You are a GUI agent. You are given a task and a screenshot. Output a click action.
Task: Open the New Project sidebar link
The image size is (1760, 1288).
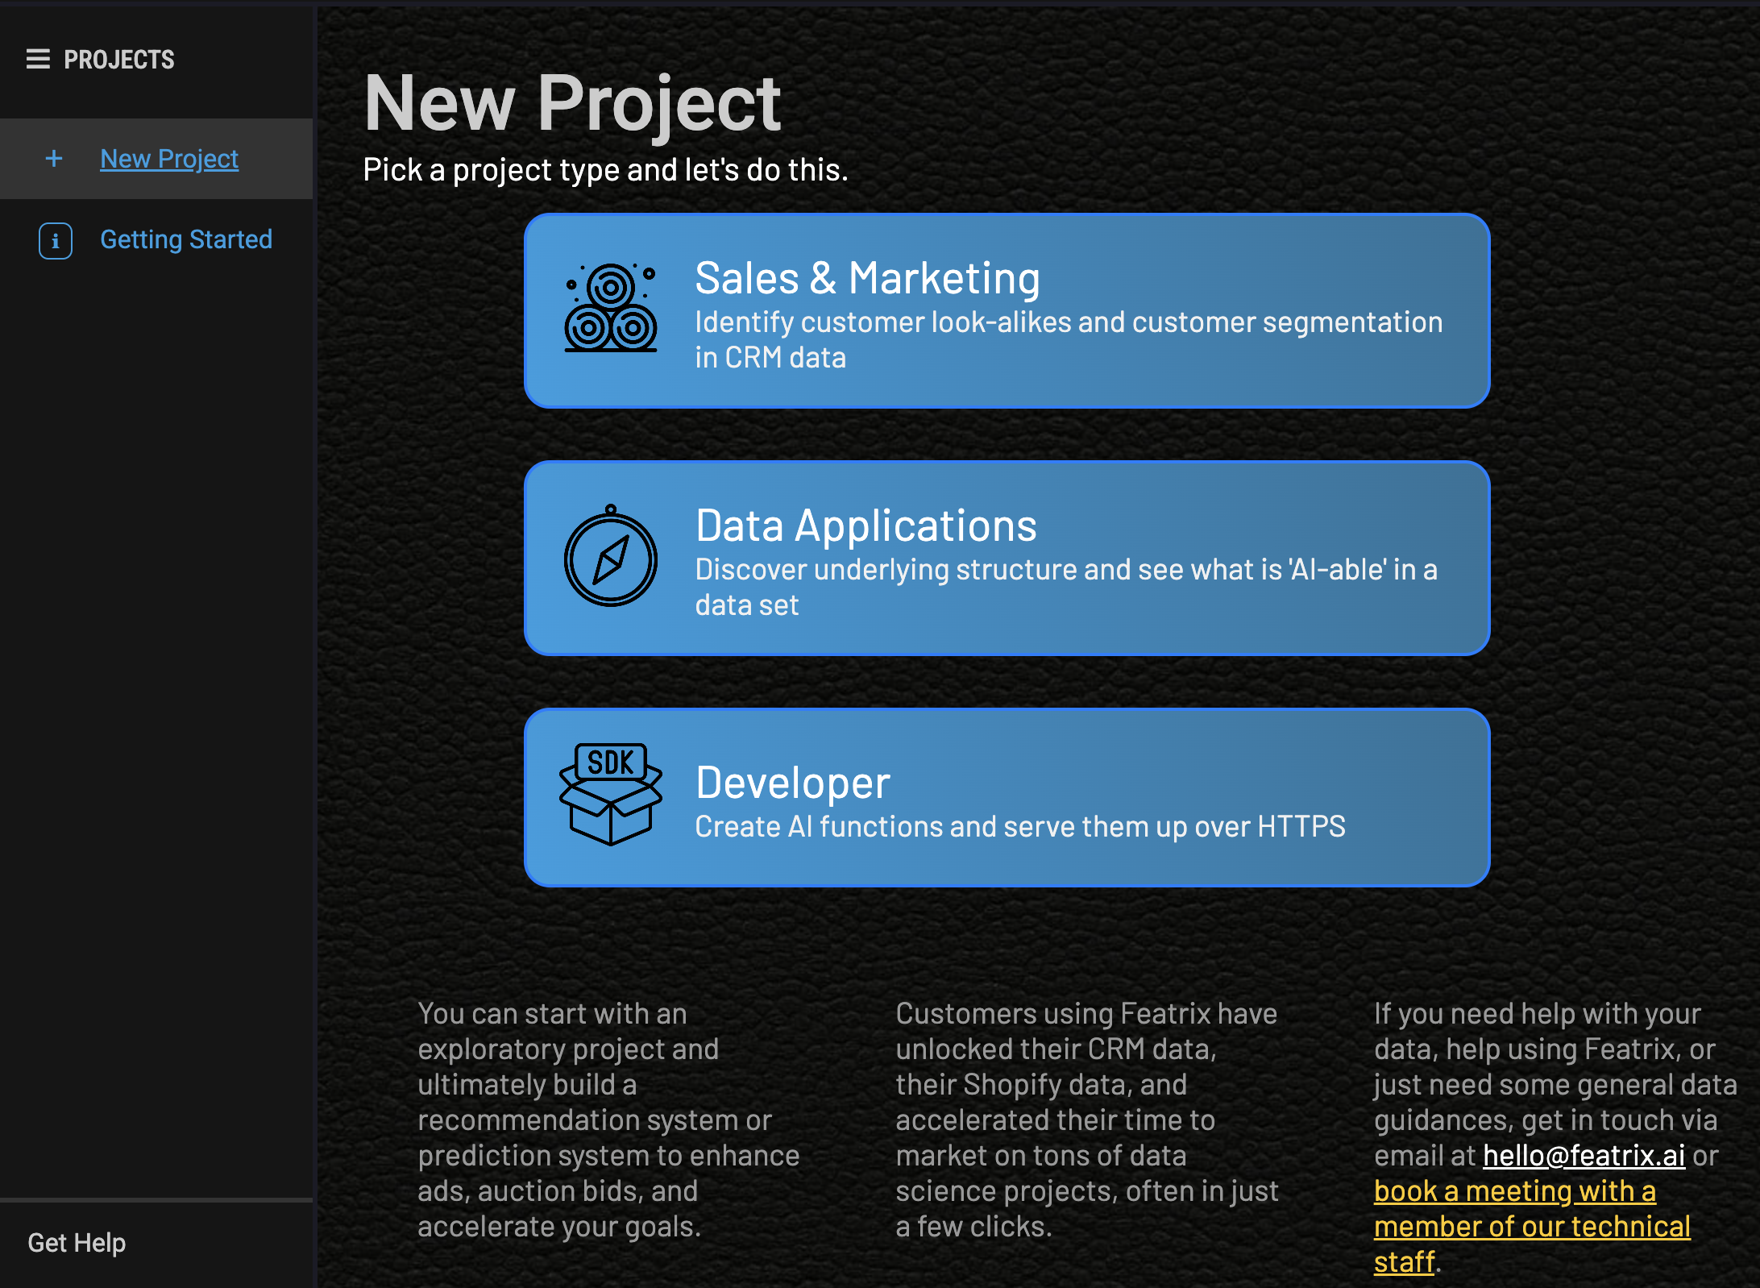[x=169, y=159]
